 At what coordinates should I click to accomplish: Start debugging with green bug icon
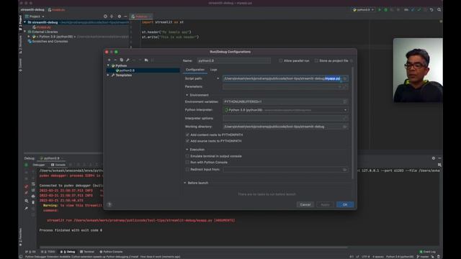(386, 9)
